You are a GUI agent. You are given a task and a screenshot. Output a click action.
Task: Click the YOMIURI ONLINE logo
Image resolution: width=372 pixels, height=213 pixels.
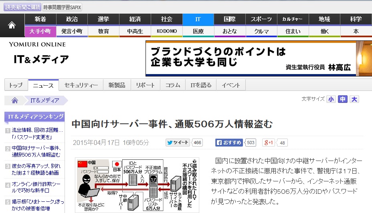pyautogui.click(x=37, y=44)
